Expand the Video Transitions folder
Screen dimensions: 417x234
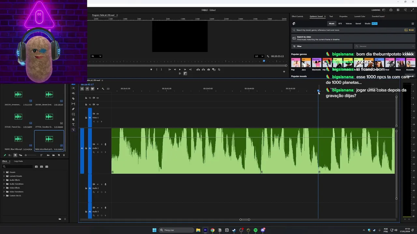click(x=4, y=192)
